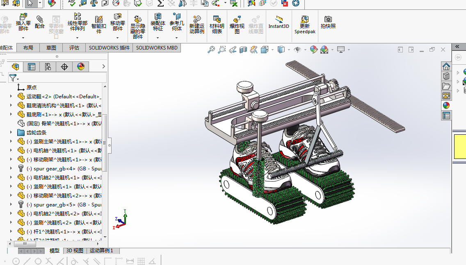Open dropdown under Assembly Features

(158, 38)
